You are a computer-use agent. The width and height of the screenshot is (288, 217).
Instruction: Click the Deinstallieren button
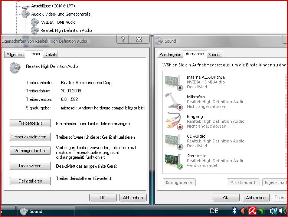(x=30, y=181)
